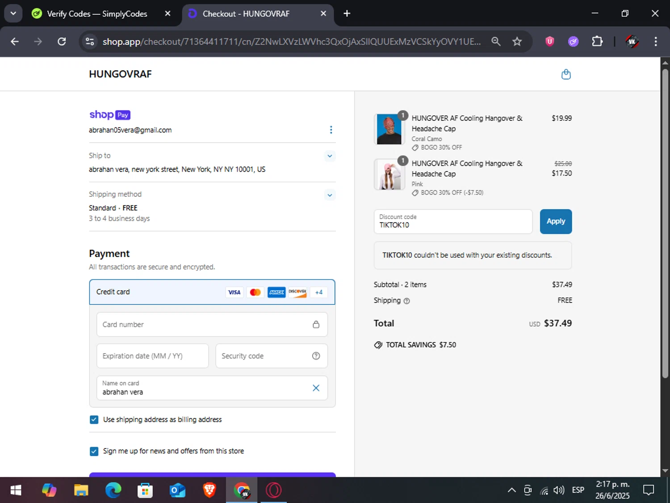Screen dimensions: 670x503
Task: Open a new browser tab
Action: click(x=347, y=14)
